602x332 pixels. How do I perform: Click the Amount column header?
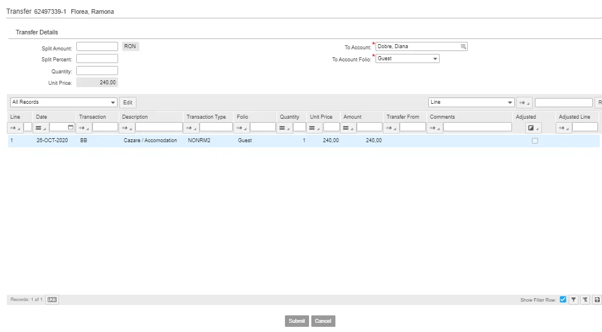tap(353, 116)
